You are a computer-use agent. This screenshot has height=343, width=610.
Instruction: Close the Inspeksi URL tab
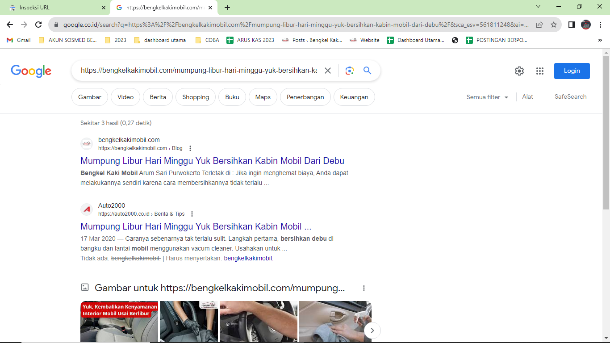pyautogui.click(x=103, y=8)
